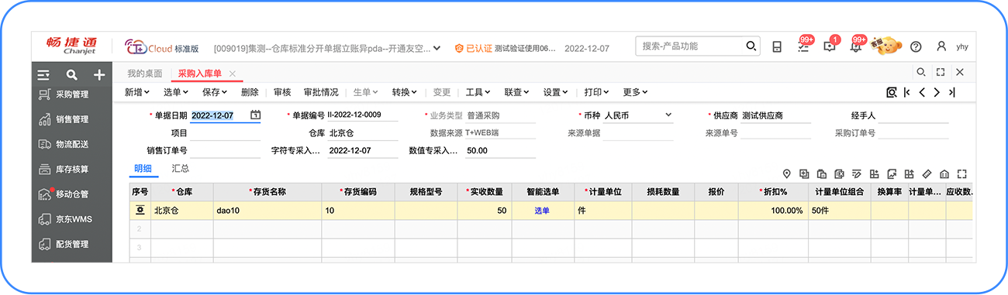Click the fullscreen icon in the detail toolbar

click(961, 173)
